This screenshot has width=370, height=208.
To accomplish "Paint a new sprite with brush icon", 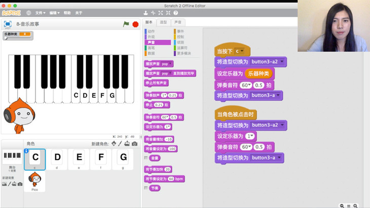I will click(x=120, y=144).
